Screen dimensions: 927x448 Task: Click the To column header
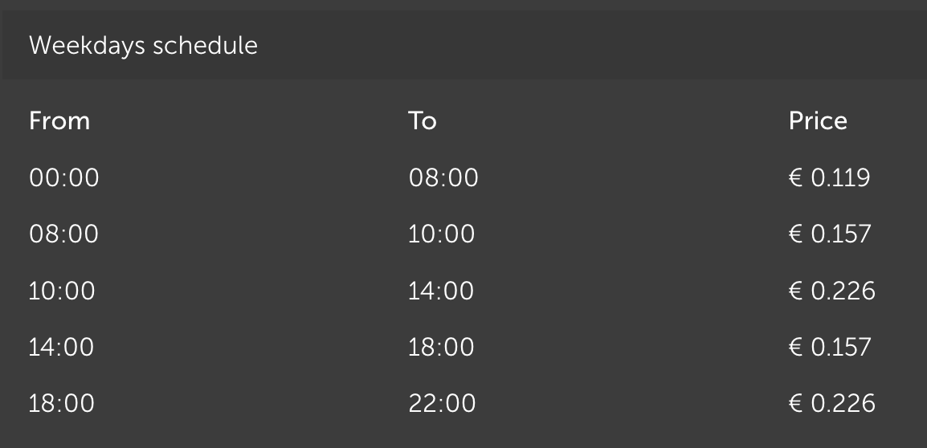pos(423,121)
